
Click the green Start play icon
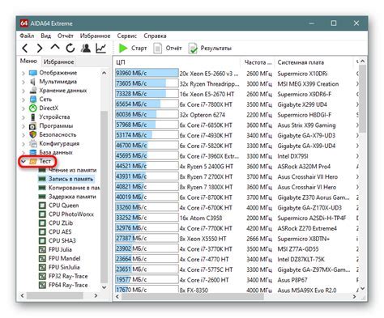tap(123, 49)
